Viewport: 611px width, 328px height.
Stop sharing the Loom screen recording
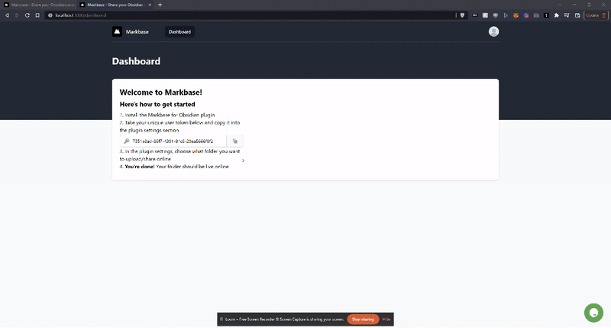point(363,320)
